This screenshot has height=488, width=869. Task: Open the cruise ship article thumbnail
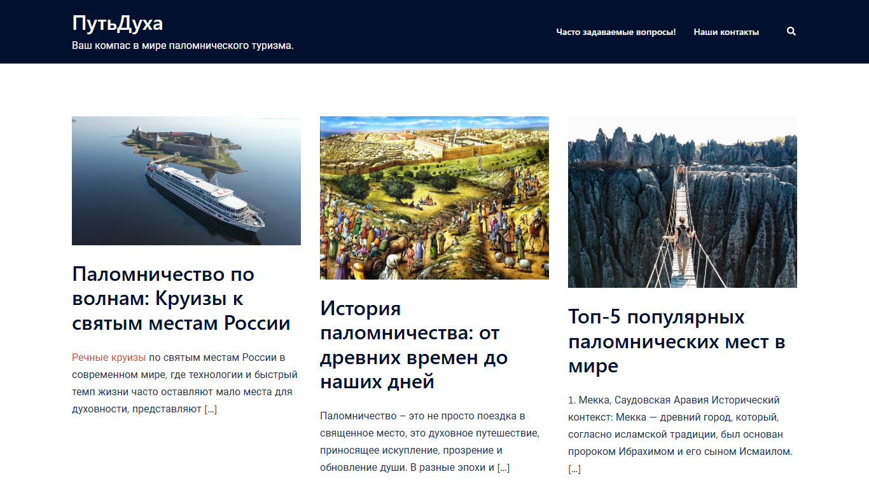(x=186, y=180)
